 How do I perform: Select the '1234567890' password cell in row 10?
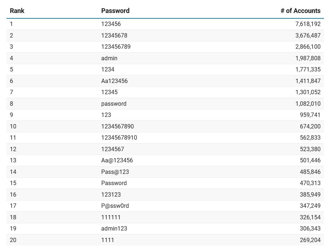(117, 126)
